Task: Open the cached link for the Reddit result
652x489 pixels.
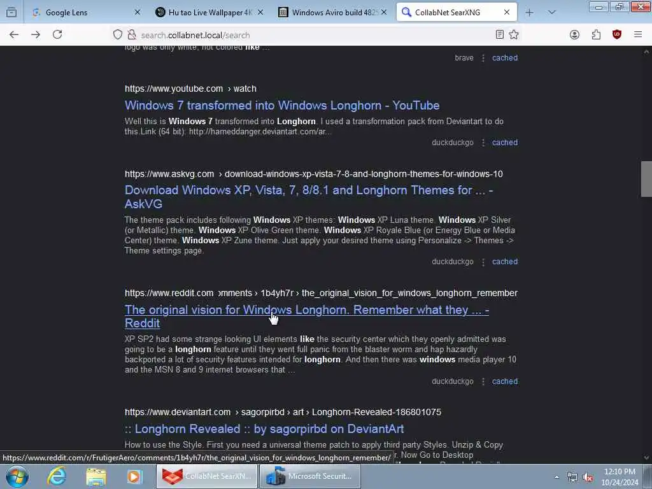Action: 505,381
